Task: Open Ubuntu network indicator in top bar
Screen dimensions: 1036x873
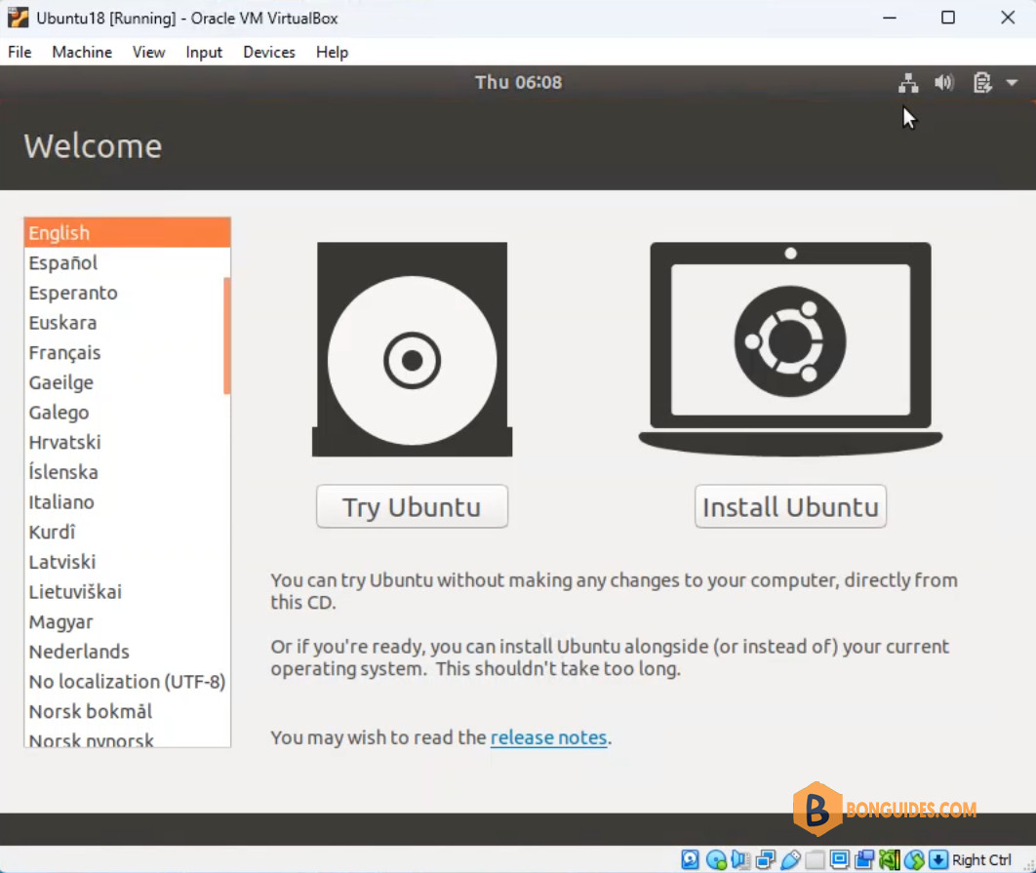Action: (x=908, y=83)
